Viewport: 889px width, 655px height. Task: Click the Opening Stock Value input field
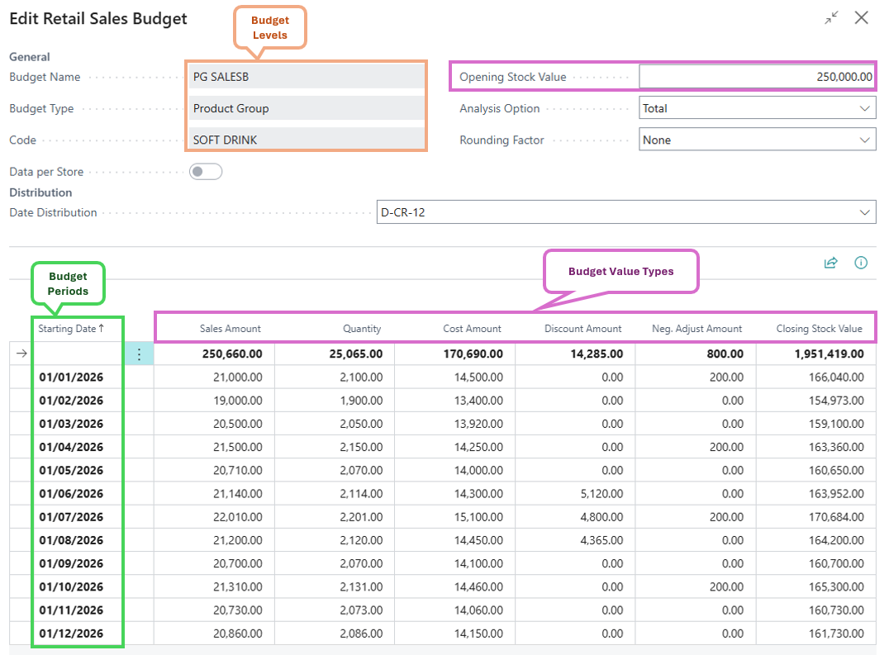(x=756, y=77)
